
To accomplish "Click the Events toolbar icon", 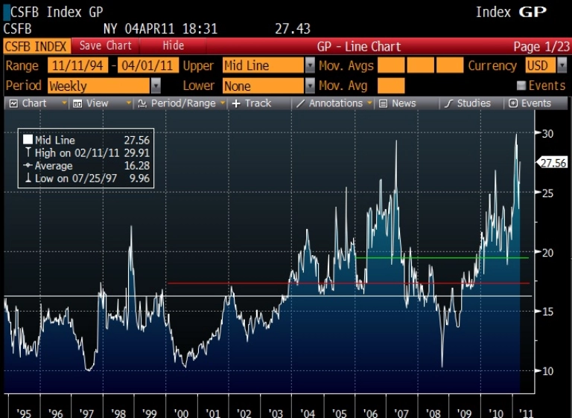I will point(513,103).
